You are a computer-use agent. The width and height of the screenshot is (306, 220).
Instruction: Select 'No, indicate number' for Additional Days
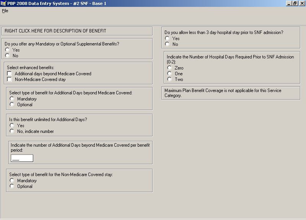click(12, 131)
